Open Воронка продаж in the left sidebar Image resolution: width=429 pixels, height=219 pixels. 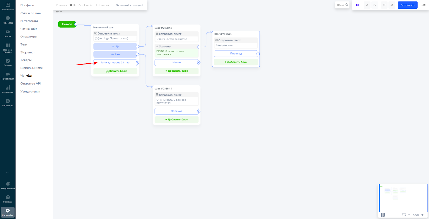coord(8,47)
